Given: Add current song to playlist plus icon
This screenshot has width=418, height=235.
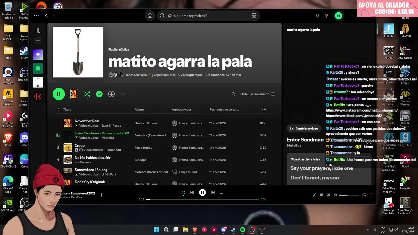Looking at the screenshot, I should (101, 195).
